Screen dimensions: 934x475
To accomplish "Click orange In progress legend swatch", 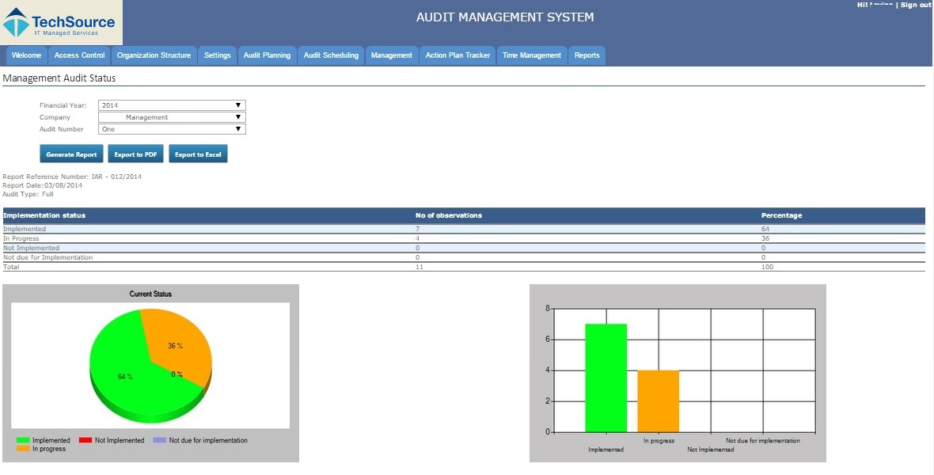I will coord(23,449).
